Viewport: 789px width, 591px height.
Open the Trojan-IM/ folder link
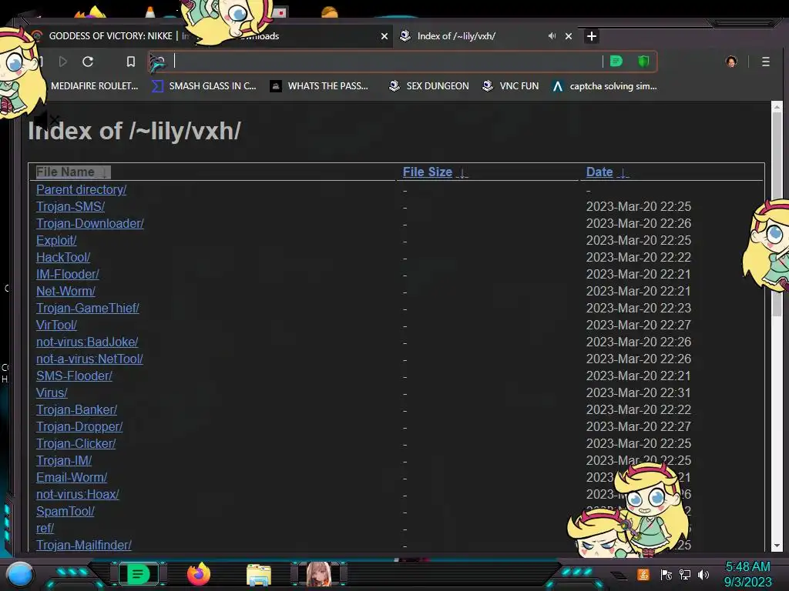[x=64, y=460]
